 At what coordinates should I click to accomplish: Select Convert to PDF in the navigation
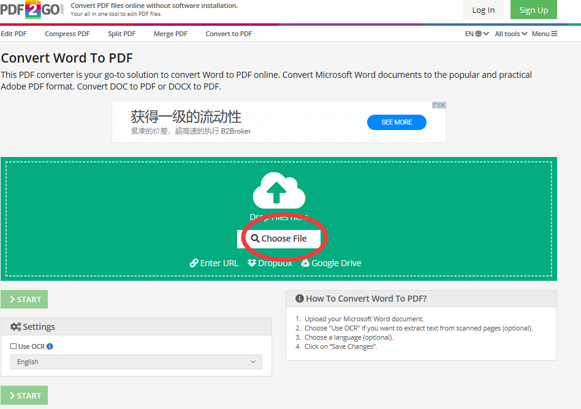coord(229,34)
